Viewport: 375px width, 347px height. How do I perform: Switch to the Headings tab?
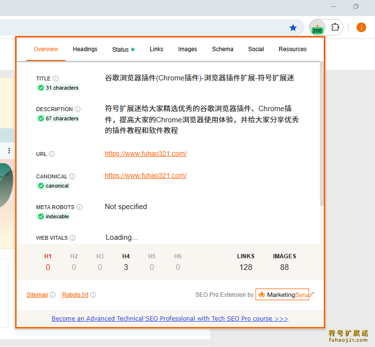coord(85,49)
